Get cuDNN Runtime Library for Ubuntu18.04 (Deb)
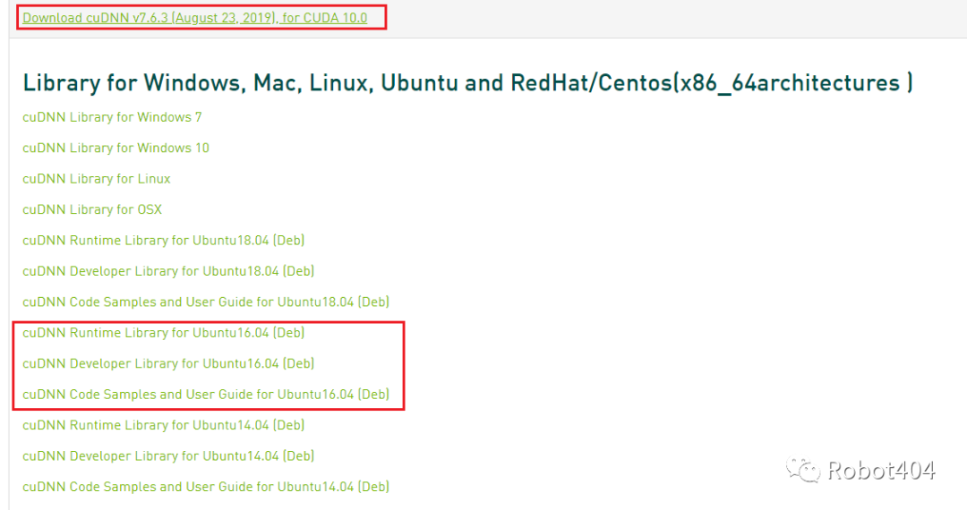This screenshot has width=967, height=510. click(x=164, y=240)
